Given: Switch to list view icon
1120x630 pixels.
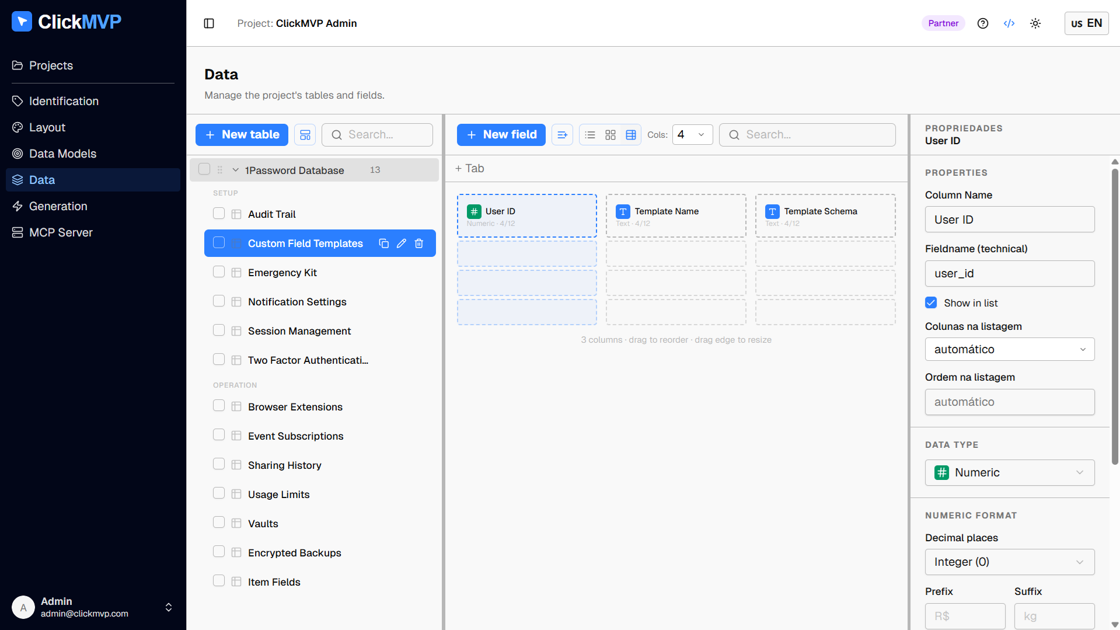Looking at the screenshot, I should coord(590,135).
